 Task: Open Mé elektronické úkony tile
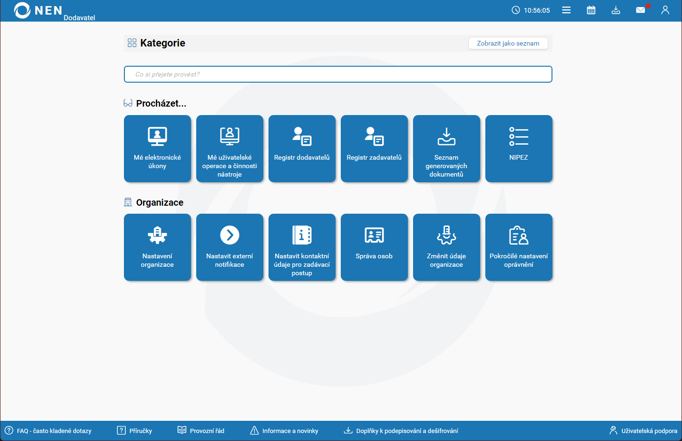tap(157, 148)
